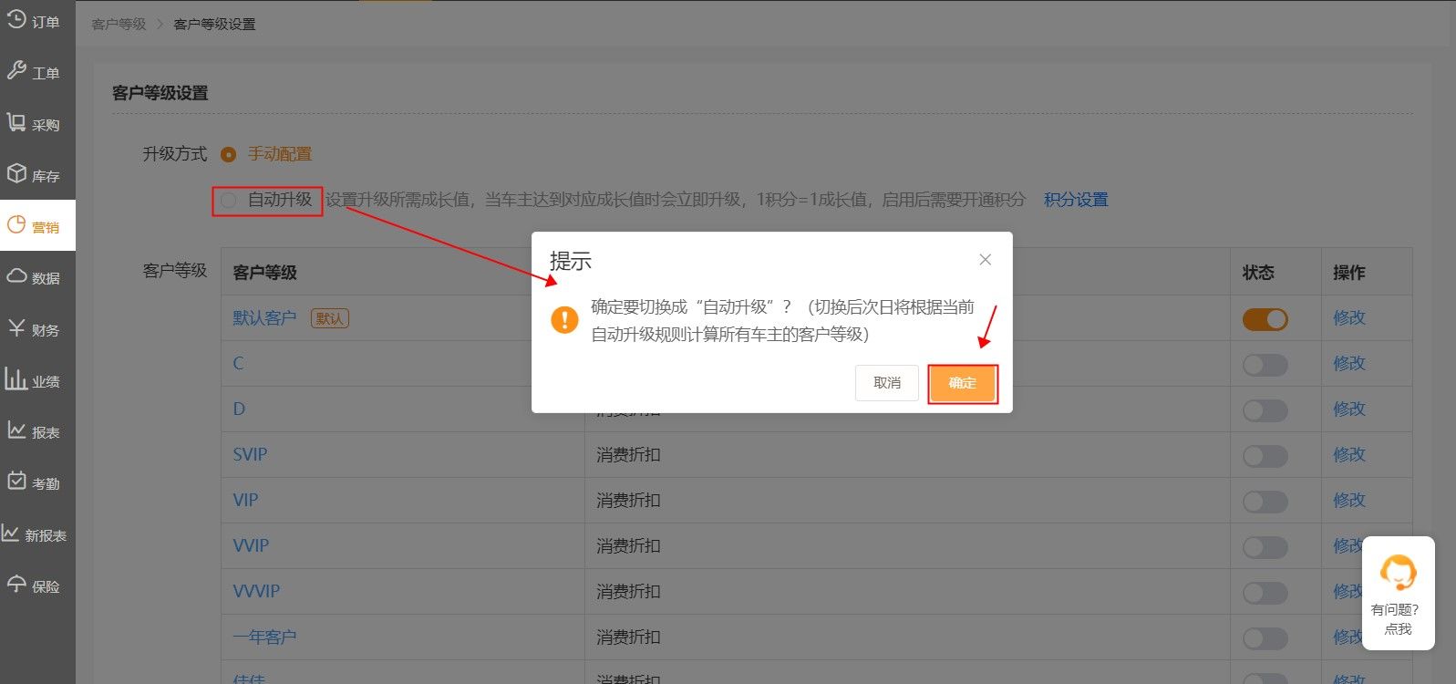This screenshot has width=1456, height=684.
Task: Enable the VVIP status switch
Action: point(1265,547)
